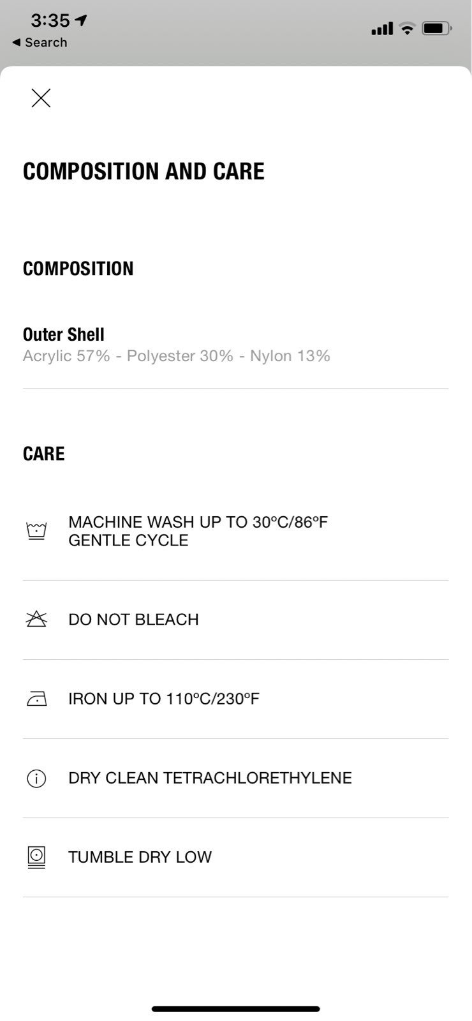
Task: Tap the battery indicator icon
Action: click(437, 28)
